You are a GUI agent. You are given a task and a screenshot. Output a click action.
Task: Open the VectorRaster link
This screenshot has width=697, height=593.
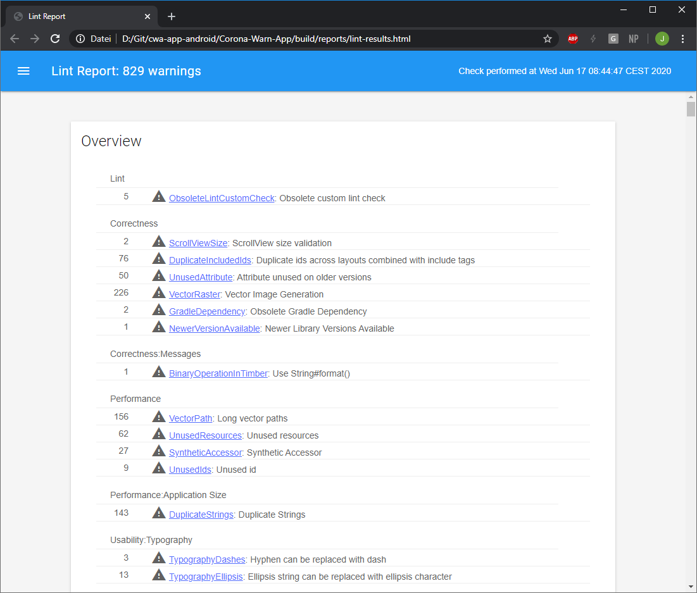click(x=195, y=294)
